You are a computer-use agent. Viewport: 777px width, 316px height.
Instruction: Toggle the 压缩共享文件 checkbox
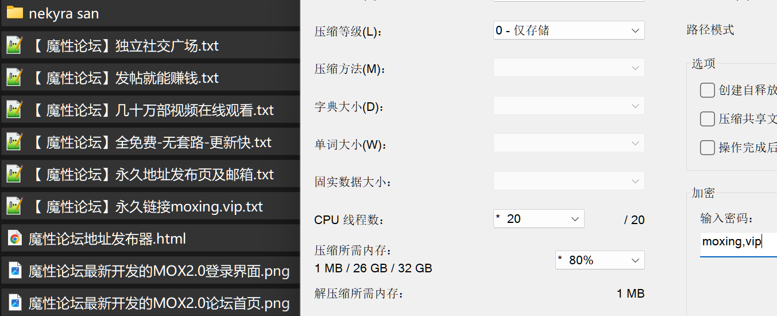708,119
